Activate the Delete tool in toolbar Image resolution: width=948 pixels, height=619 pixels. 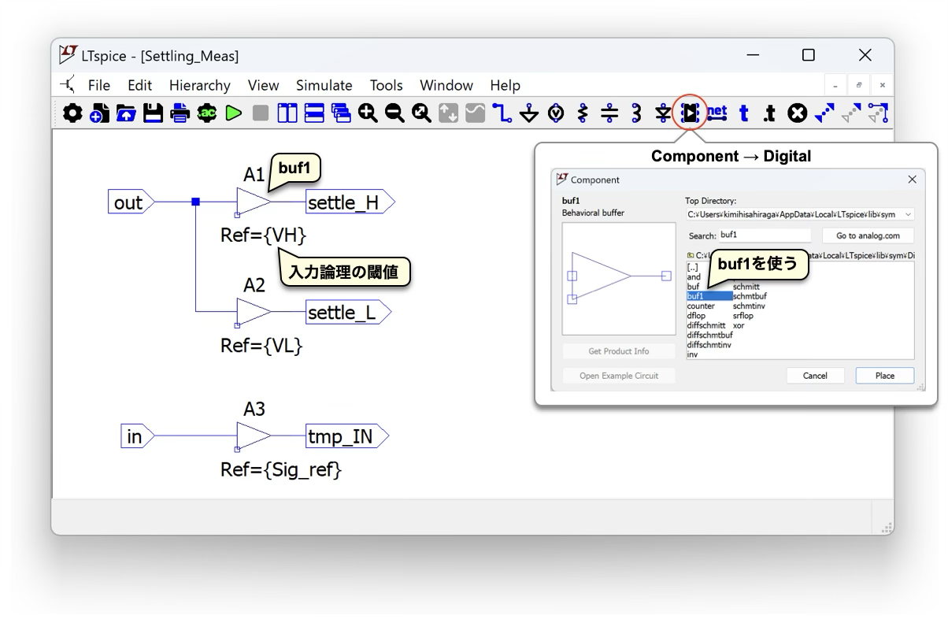(x=798, y=113)
